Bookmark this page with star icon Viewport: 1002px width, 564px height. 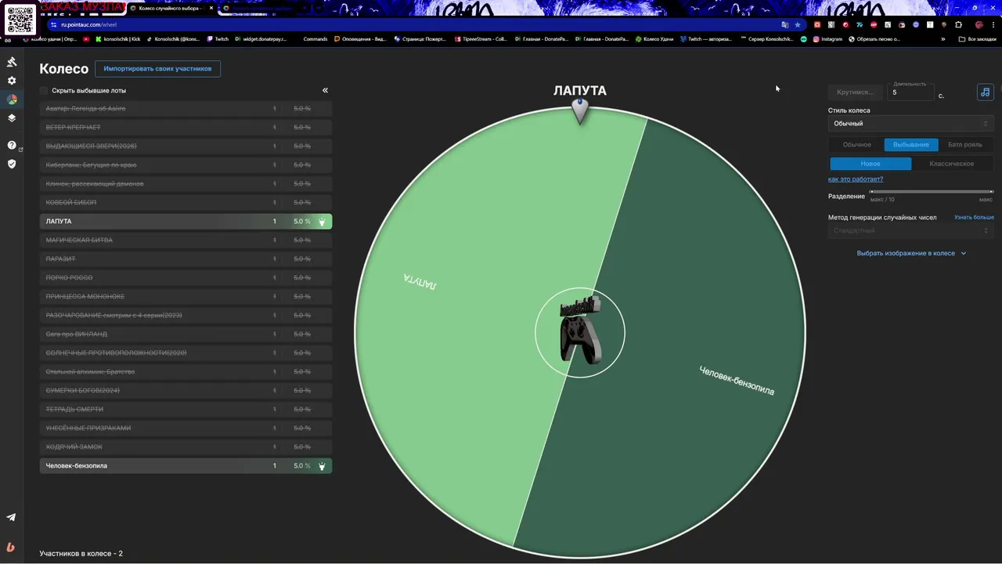(798, 24)
